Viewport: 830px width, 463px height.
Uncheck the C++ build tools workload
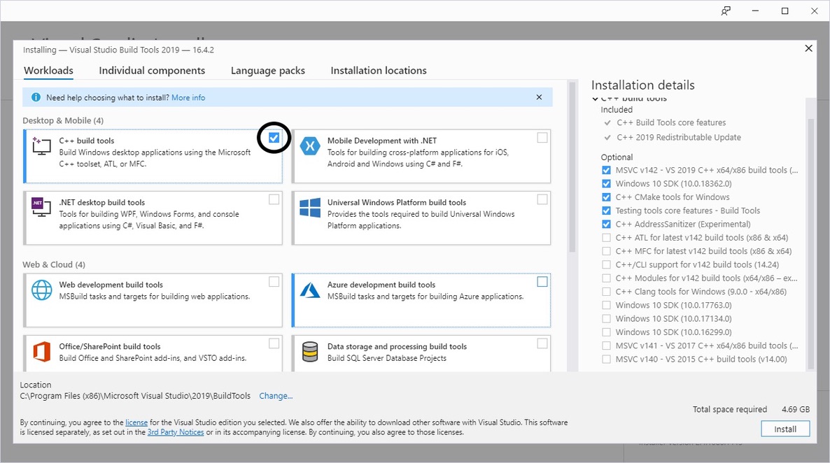tap(274, 138)
